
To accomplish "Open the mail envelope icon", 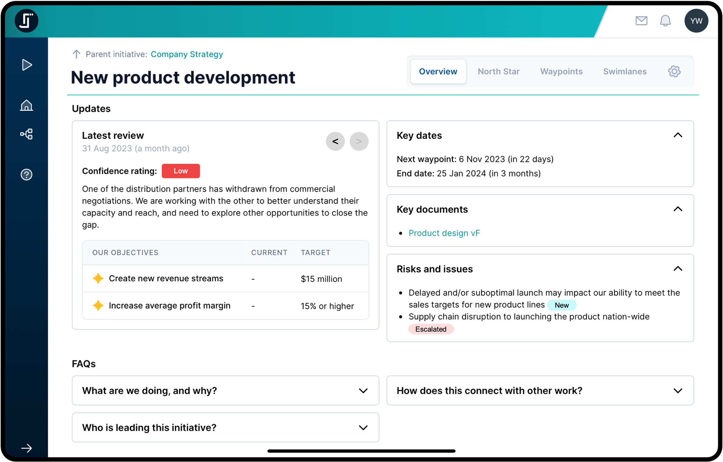I will tap(641, 21).
